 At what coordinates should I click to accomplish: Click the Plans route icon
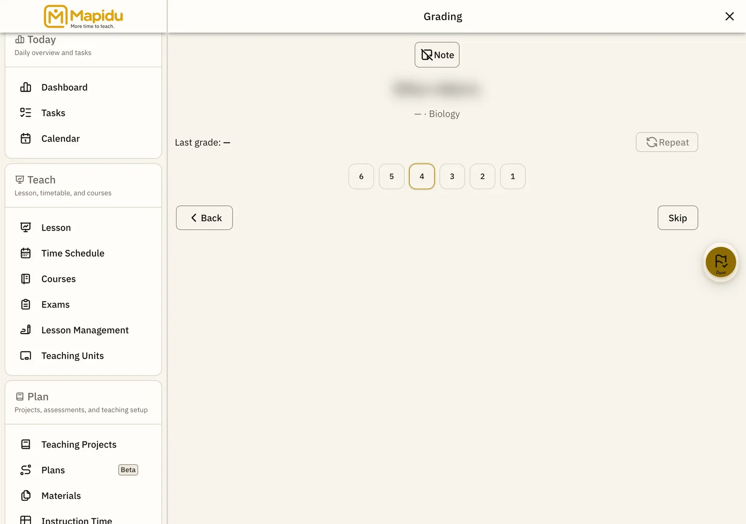[26, 470]
